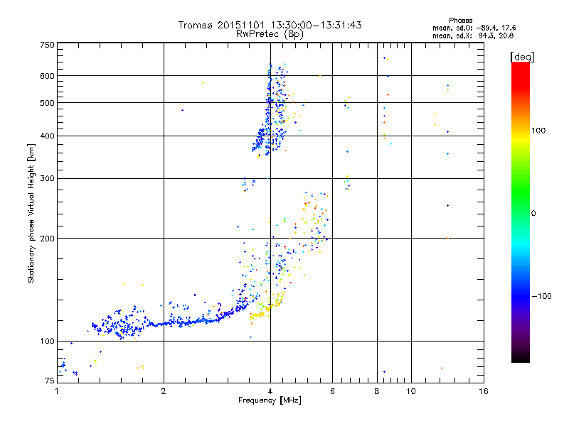Screen dimensions: 569x426
Task: Click the y-axis tick label '100'
Action: click(x=47, y=341)
